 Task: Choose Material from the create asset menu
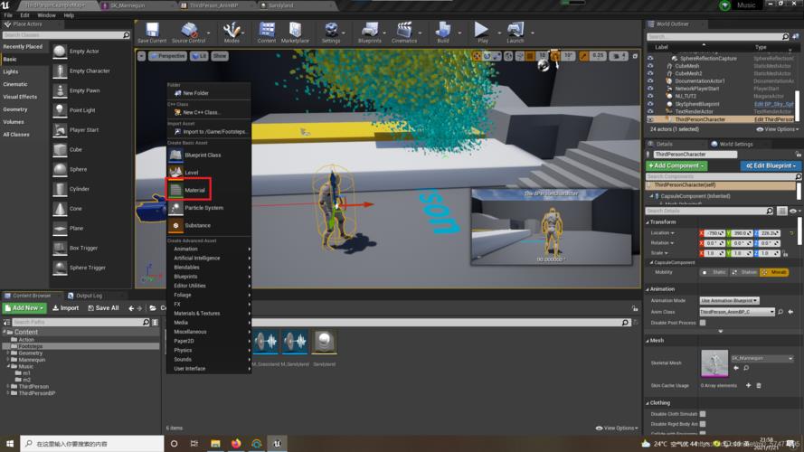tap(194, 191)
